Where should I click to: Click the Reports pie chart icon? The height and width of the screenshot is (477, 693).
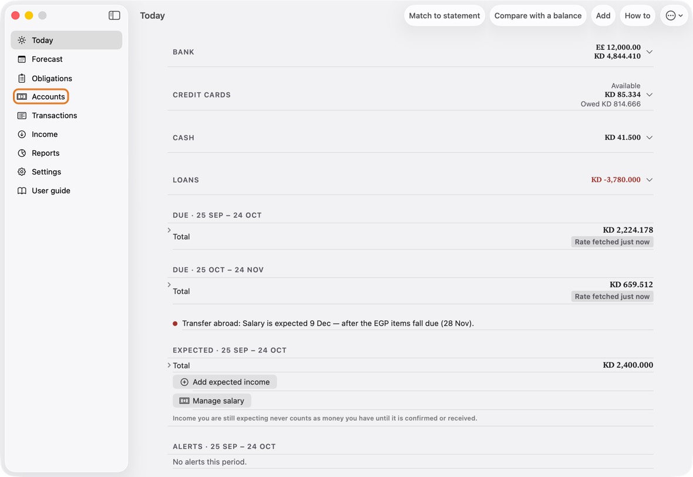coord(22,153)
